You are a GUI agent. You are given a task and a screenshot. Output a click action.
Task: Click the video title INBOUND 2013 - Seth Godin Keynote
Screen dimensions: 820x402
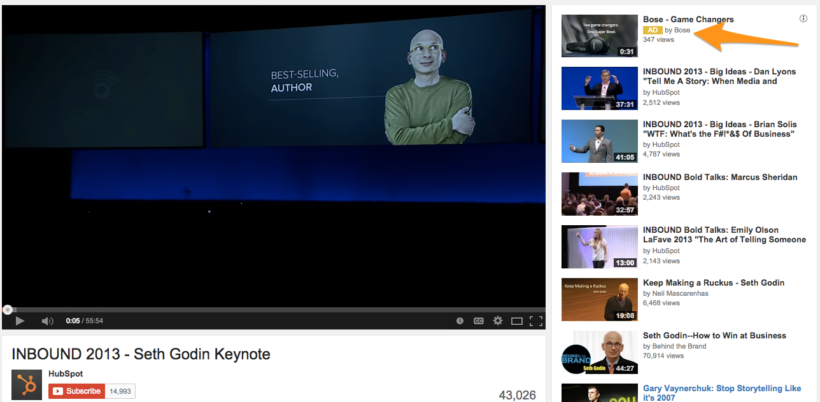pos(141,354)
